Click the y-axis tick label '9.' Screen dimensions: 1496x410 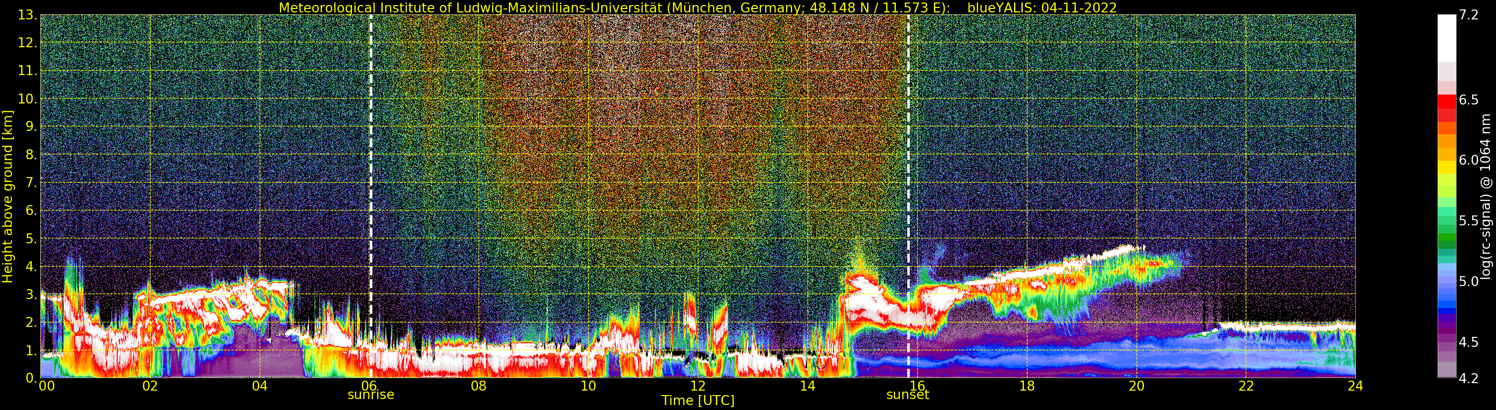(x=31, y=126)
